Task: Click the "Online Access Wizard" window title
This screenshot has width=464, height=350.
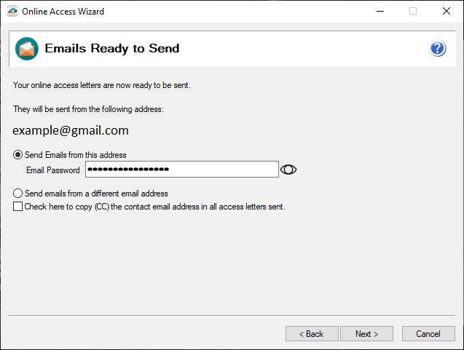Action: 63,12
